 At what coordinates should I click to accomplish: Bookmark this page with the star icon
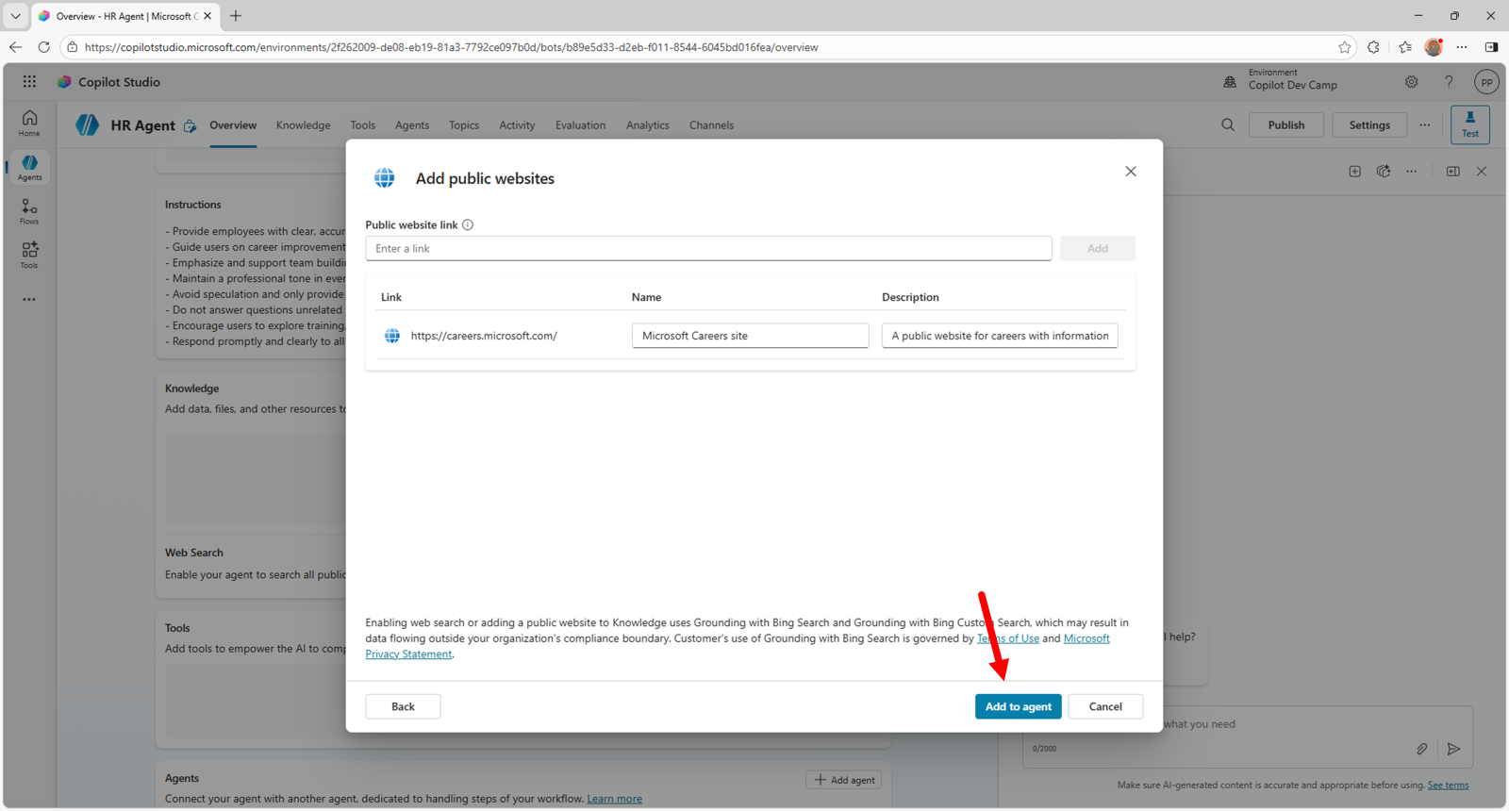(x=1345, y=47)
